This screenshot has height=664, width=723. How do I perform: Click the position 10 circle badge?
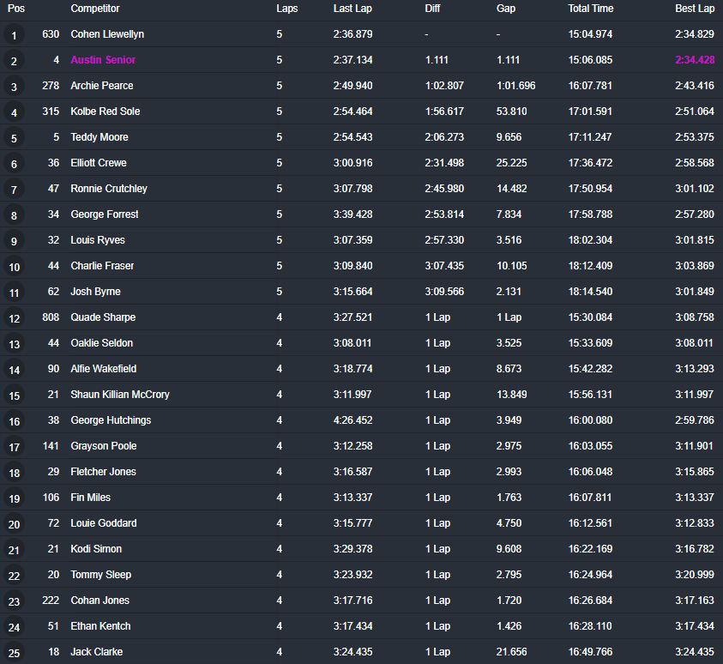(14, 267)
